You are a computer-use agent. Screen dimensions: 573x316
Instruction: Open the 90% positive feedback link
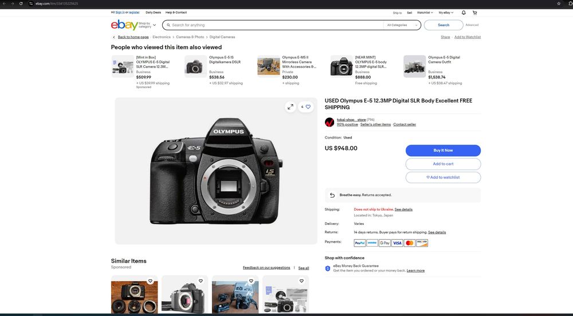pos(347,124)
